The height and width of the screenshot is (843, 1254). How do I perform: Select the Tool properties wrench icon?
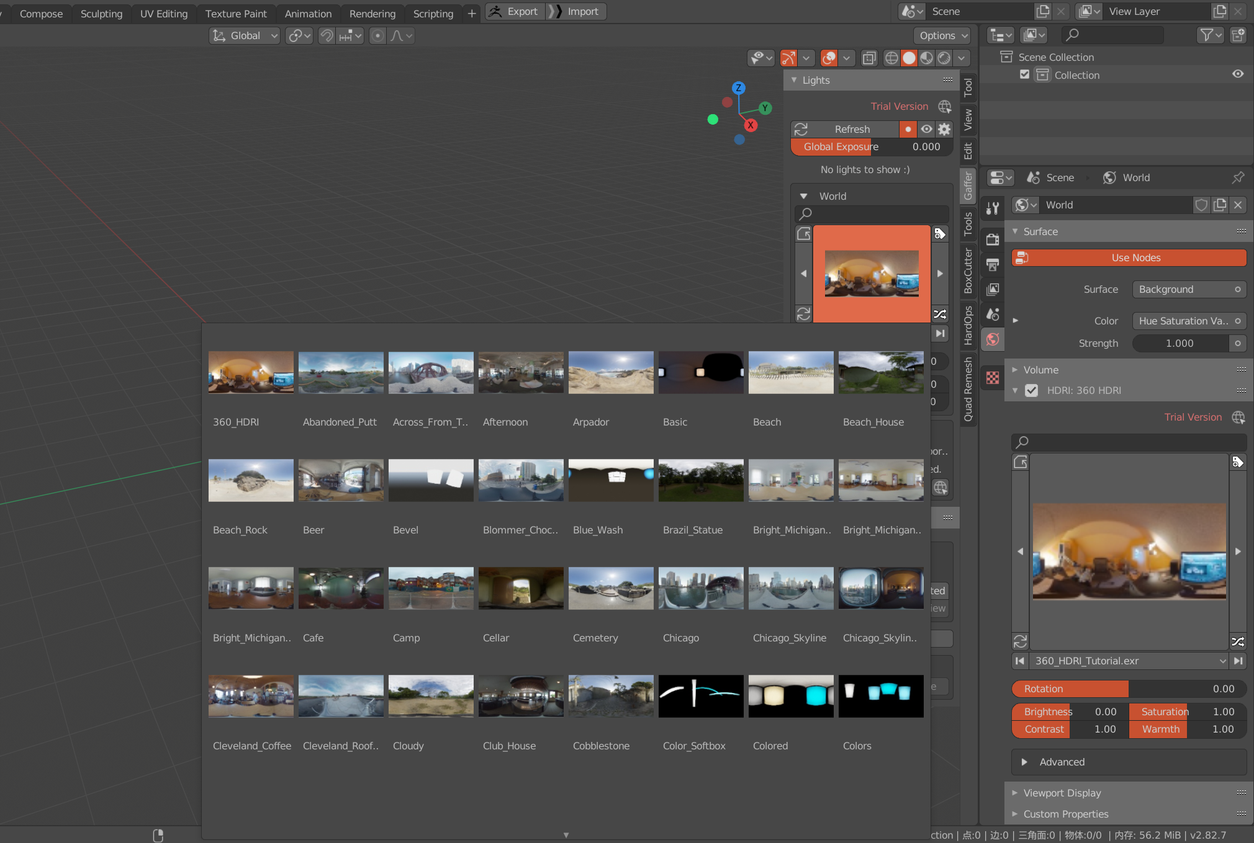pyautogui.click(x=991, y=207)
